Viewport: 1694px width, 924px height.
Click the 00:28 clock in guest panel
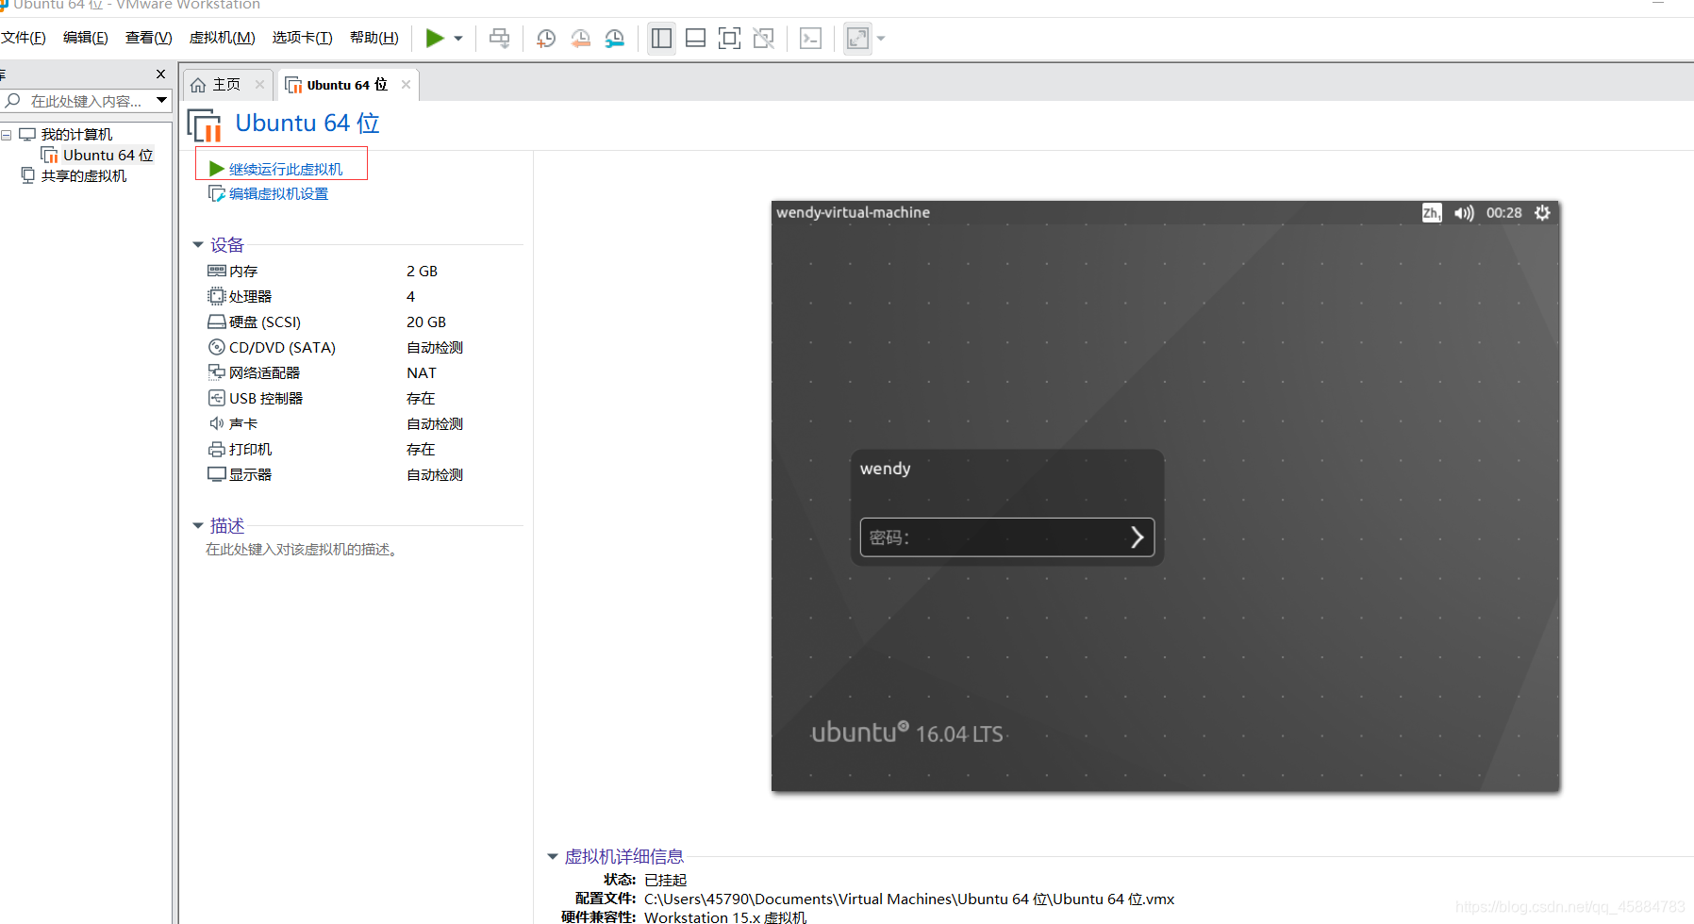point(1504,213)
